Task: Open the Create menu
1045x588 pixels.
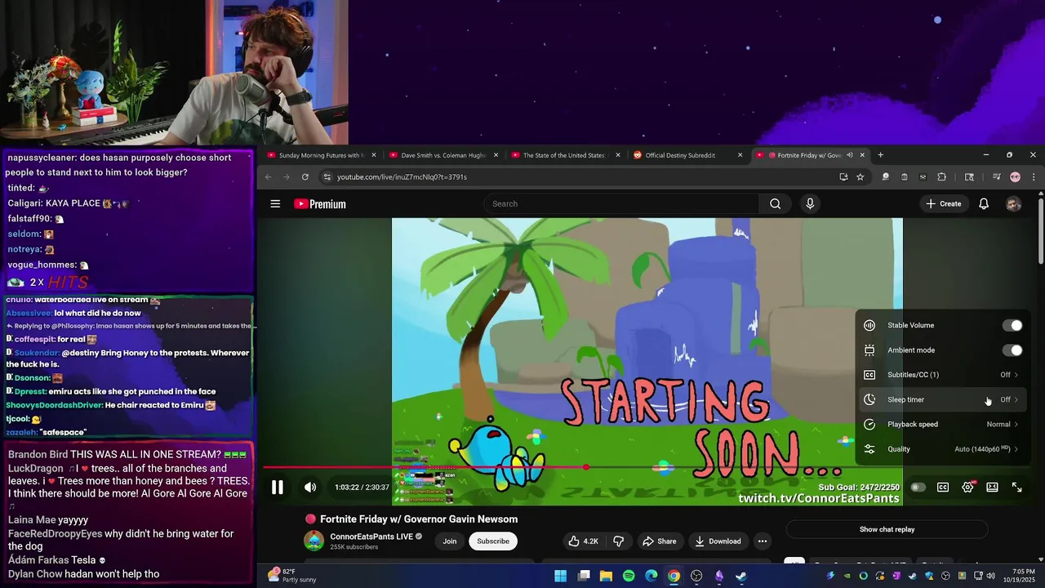Action: (x=944, y=204)
